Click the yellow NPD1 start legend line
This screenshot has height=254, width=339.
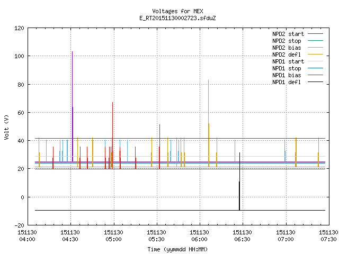(x=315, y=61)
